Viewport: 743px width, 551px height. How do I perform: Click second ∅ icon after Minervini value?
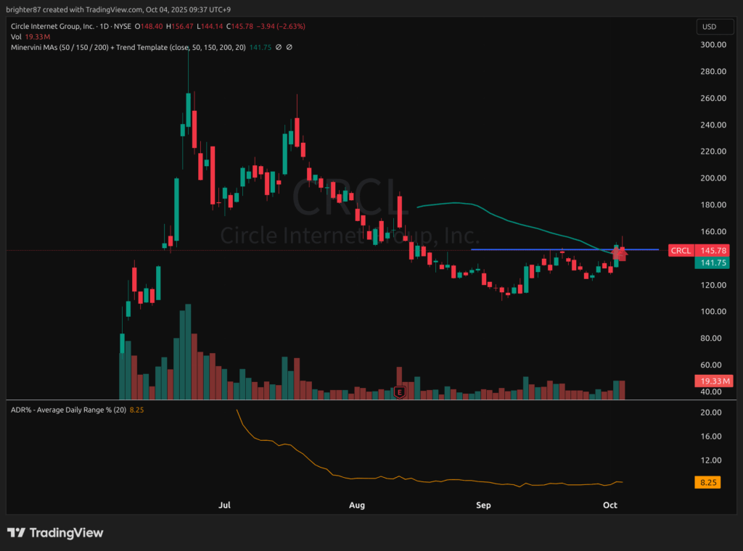tap(290, 47)
